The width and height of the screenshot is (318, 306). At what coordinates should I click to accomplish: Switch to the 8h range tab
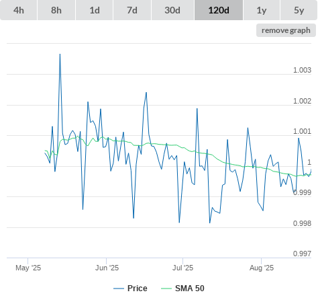[56, 10]
